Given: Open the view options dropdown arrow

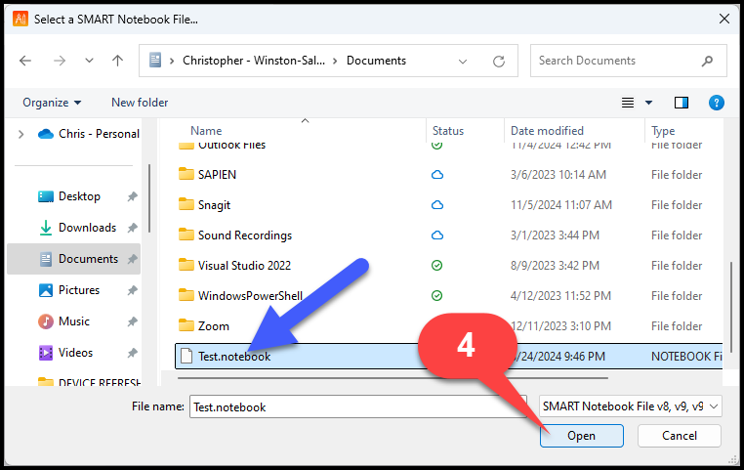Looking at the screenshot, I should click(x=648, y=103).
